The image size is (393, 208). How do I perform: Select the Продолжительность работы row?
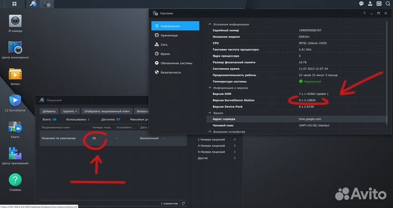pyautogui.click(x=297, y=75)
